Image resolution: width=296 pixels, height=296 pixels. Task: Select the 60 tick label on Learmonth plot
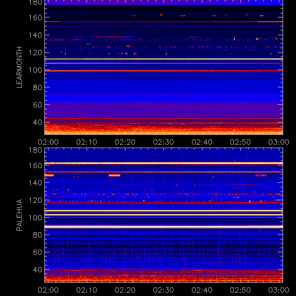37,105
